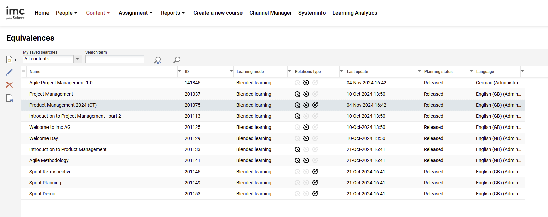Viewport: 548px width, 217px height.
Task: Click the imc Scheer logo
Action: pos(15,13)
